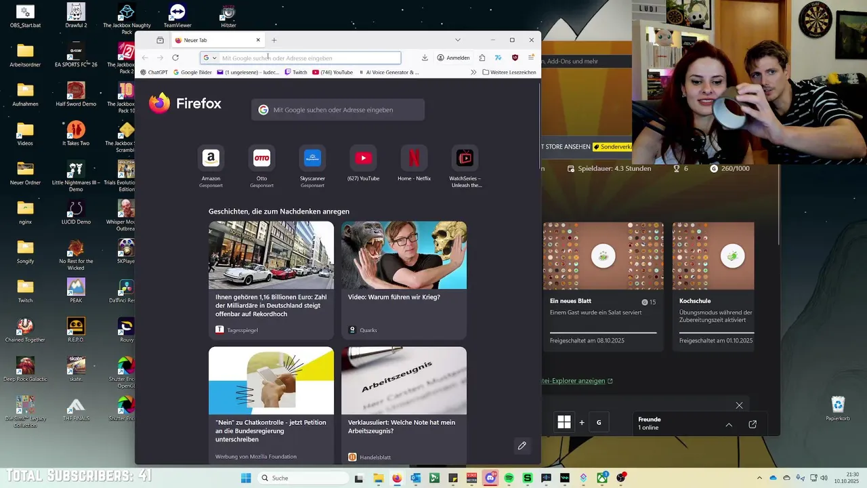Click the Porsche street article image
The image size is (867, 488).
[271, 255]
